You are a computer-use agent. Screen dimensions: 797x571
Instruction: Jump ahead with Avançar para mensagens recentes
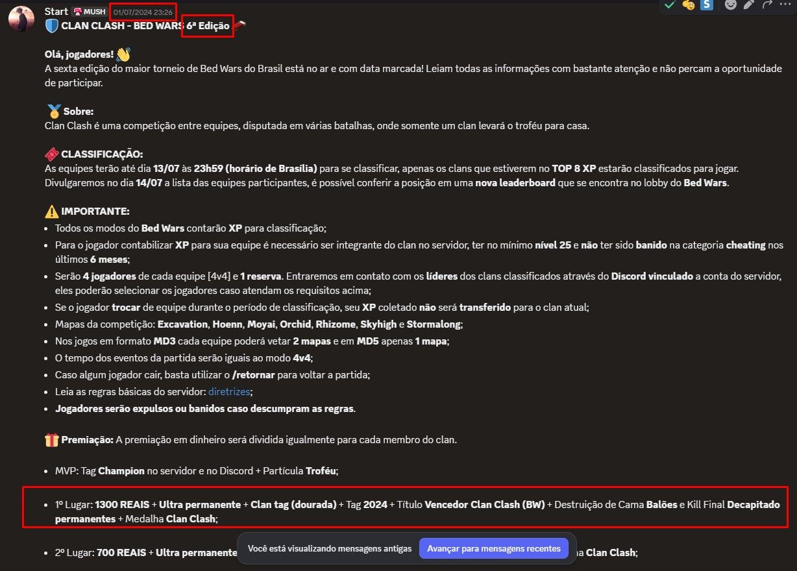pos(494,548)
